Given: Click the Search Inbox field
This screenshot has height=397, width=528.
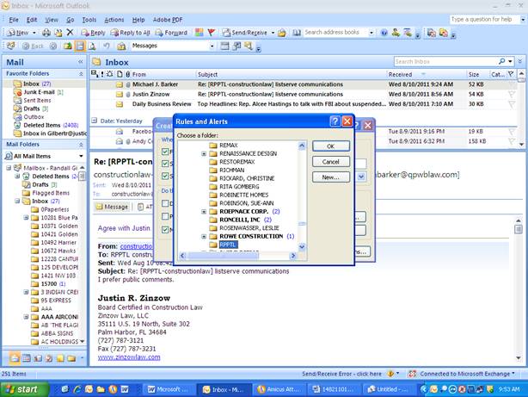Looking at the screenshot, I should [445, 61].
